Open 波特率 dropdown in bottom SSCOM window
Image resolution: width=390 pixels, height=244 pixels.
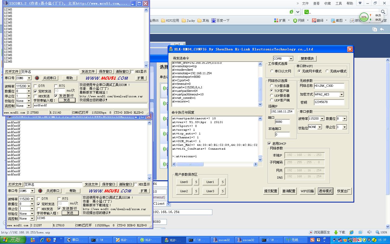32,199
